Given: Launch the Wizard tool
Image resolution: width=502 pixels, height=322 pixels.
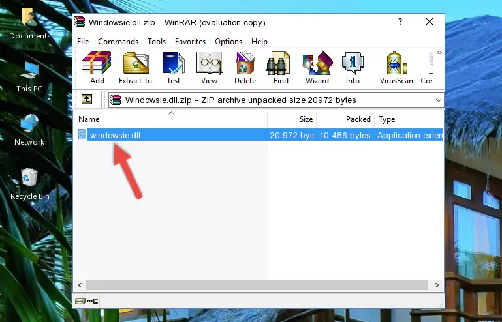Looking at the screenshot, I should pyautogui.click(x=317, y=68).
